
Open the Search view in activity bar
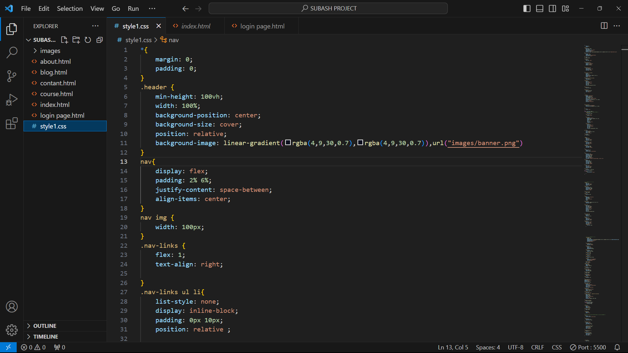tap(12, 52)
